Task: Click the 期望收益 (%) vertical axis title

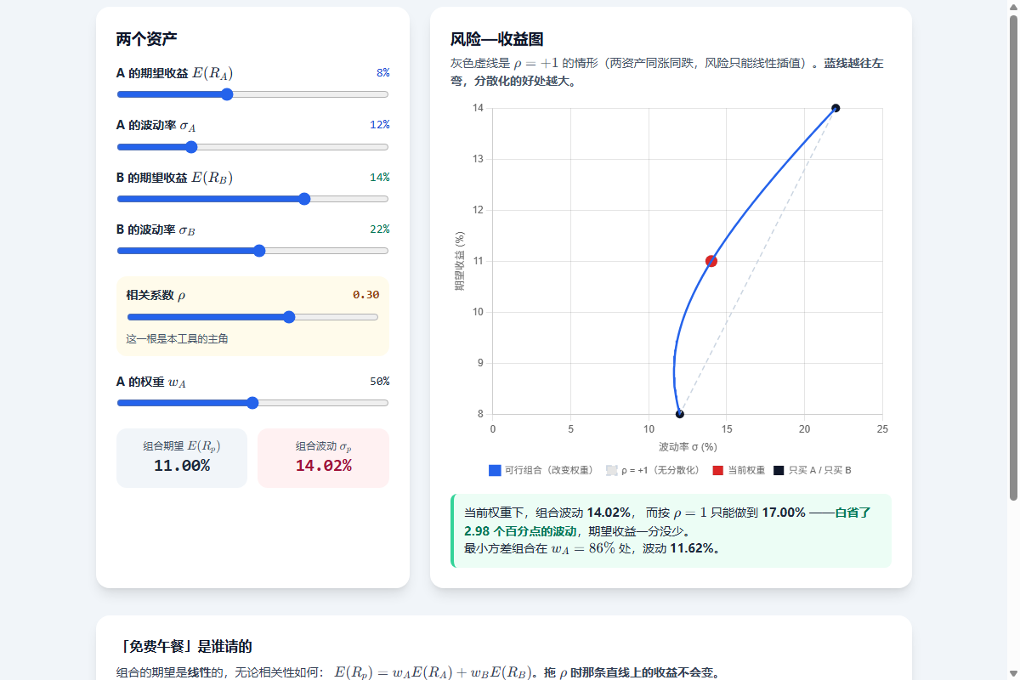Action: click(x=459, y=260)
